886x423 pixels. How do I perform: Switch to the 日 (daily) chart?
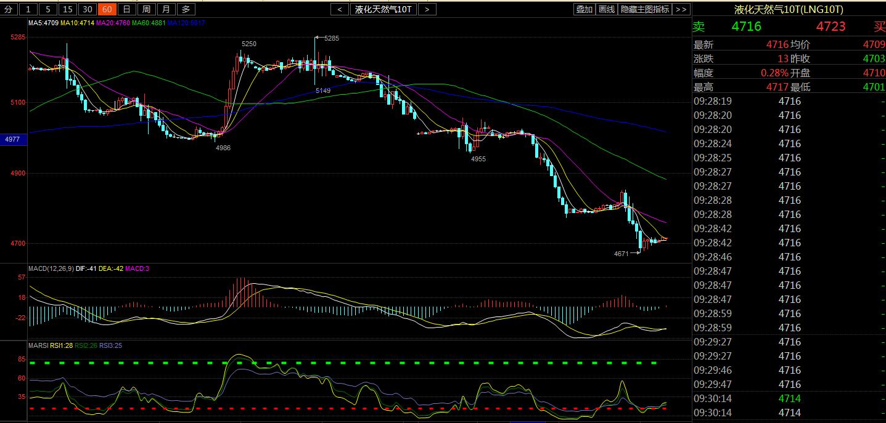(126, 9)
